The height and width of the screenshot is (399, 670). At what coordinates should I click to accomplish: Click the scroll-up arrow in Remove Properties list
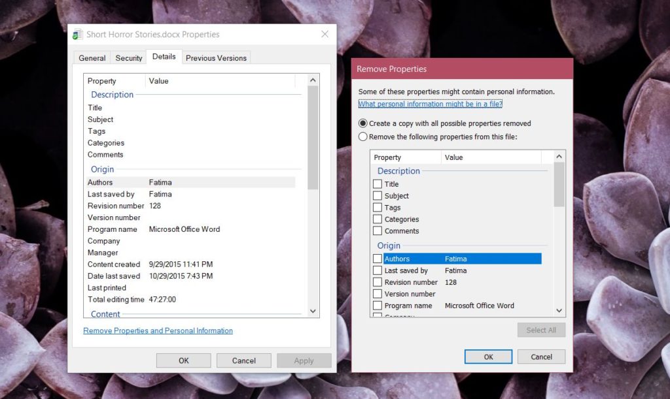tap(558, 156)
